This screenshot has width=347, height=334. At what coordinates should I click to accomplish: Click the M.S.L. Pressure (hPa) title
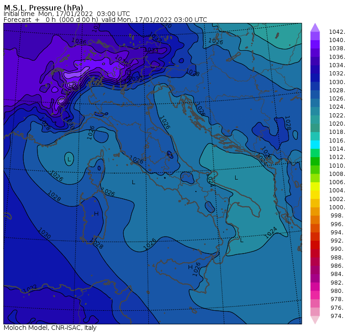43,8
